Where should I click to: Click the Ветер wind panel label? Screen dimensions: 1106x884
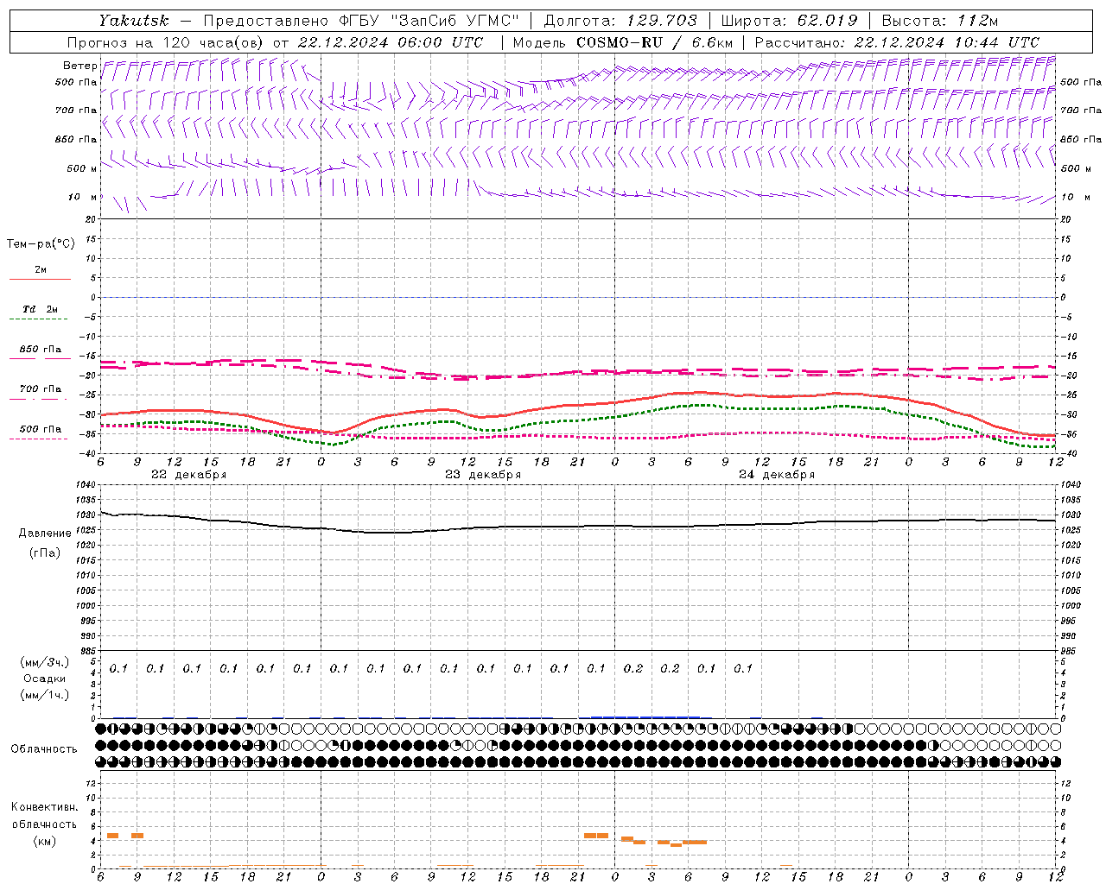(x=79, y=66)
